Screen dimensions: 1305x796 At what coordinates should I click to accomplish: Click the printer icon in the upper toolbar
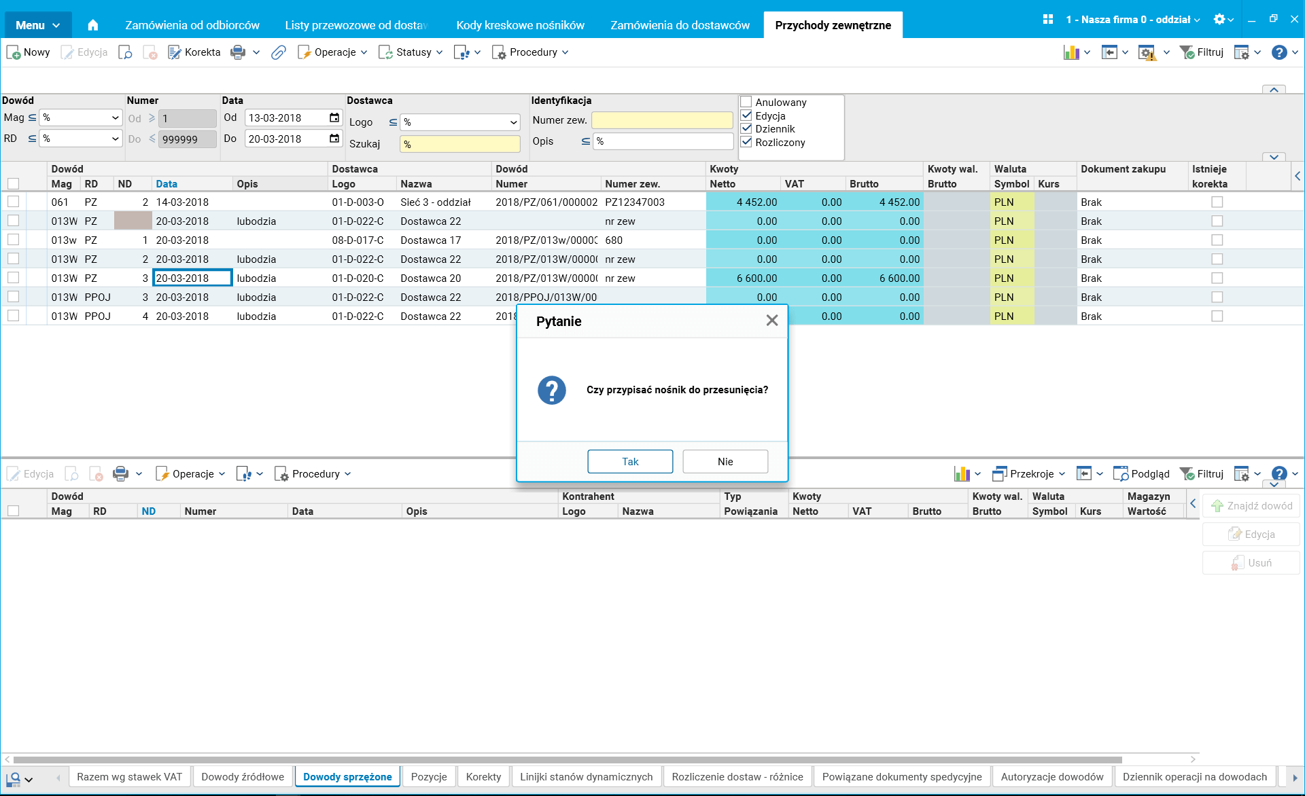[238, 52]
